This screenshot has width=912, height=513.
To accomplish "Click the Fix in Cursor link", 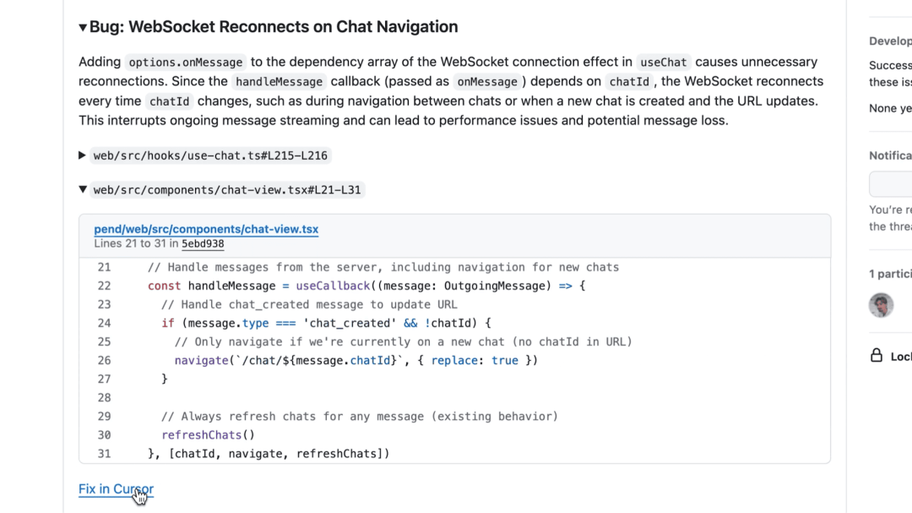I will (117, 488).
